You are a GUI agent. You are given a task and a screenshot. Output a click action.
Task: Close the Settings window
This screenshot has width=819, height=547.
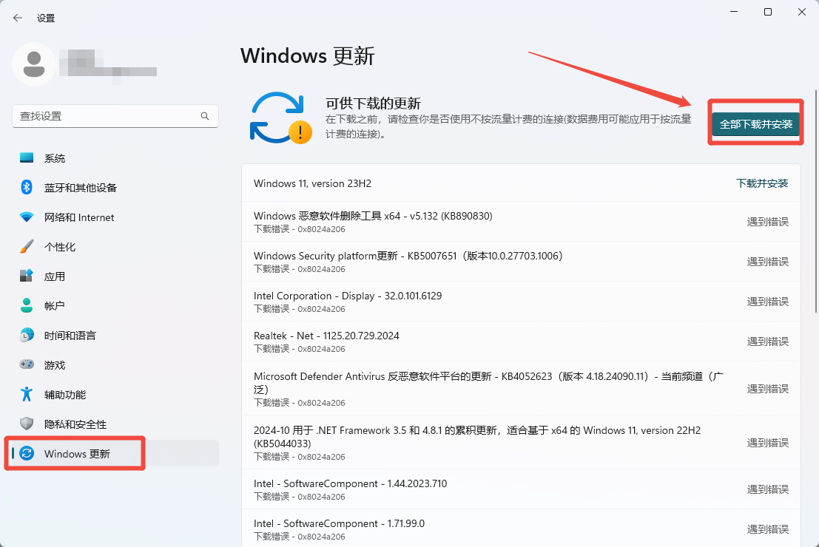[x=802, y=12]
